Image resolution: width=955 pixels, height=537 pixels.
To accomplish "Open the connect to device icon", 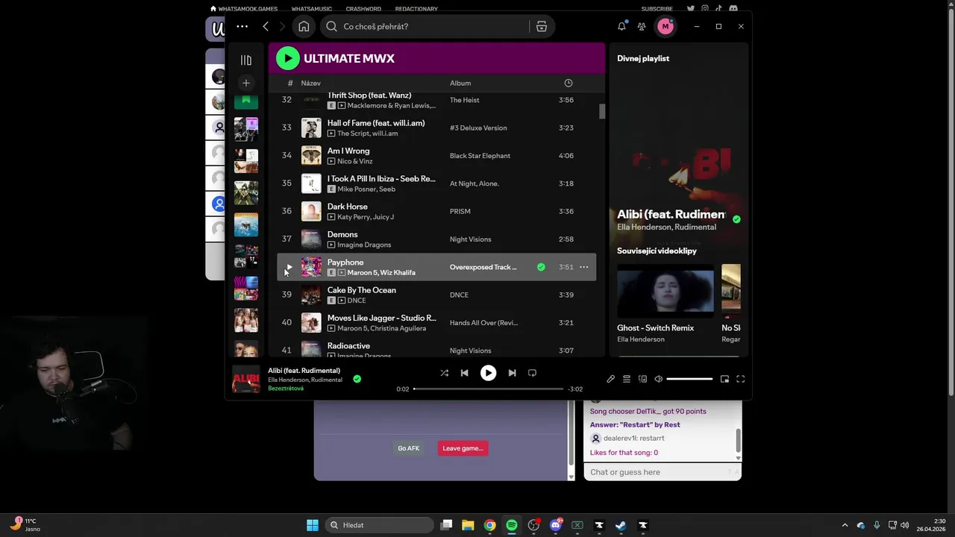I will [x=642, y=379].
